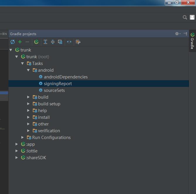
Task: Expand all nodes in Gradle tree
Action: 45,42
